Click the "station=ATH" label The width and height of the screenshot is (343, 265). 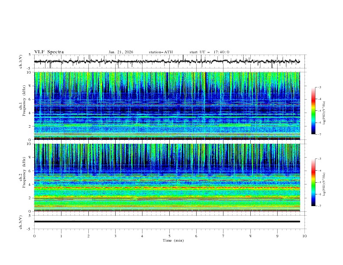(161, 52)
